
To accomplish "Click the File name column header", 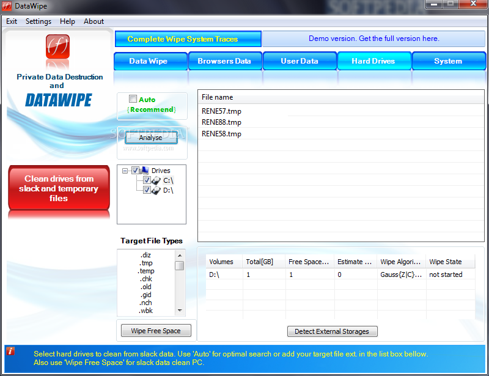I will tap(340, 97).
